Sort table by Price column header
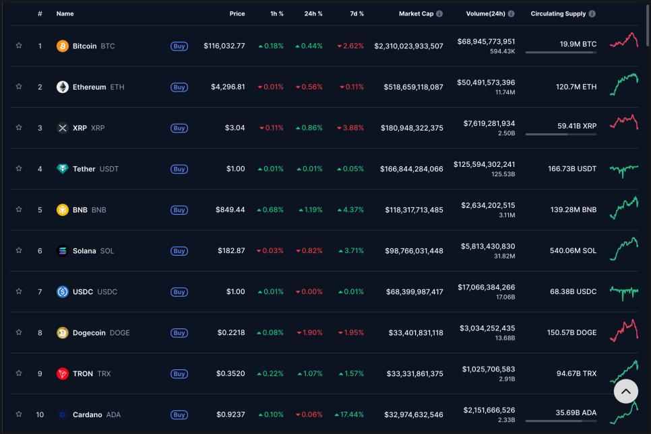 pyautogui.click(x=237, y=13)
